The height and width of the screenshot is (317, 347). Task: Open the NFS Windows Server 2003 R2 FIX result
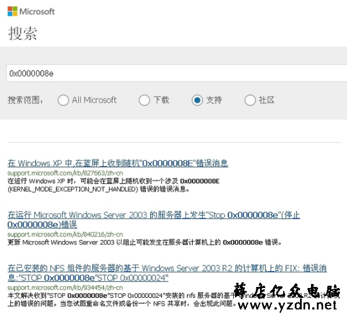[x=167, y=273]
